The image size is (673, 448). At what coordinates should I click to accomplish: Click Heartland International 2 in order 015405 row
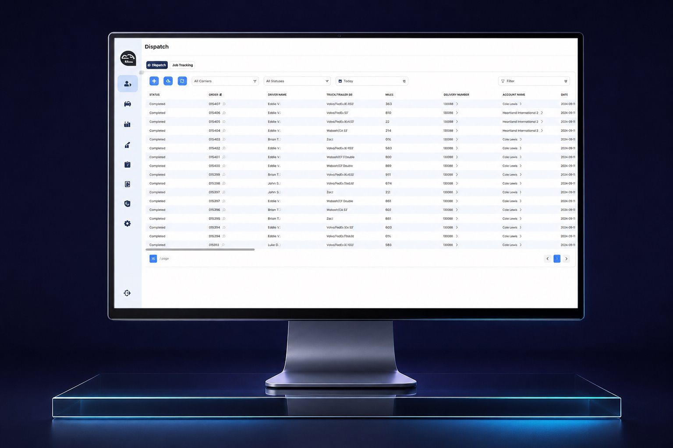click(520, 122)
